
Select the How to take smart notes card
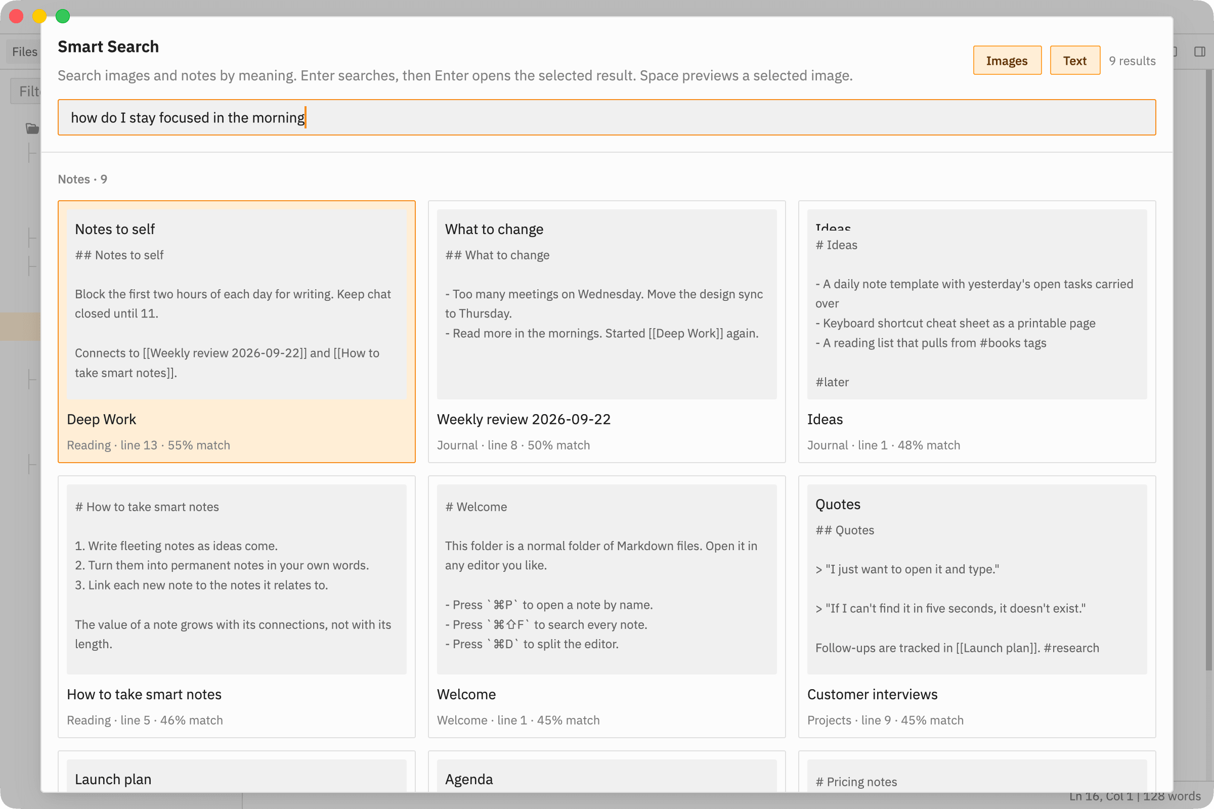(x=236, y=606)
